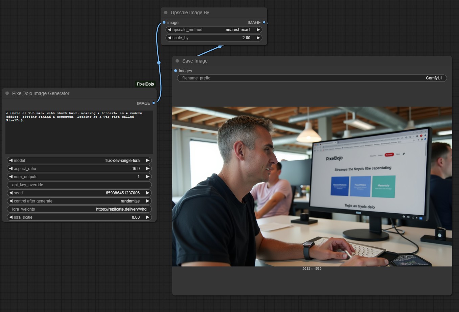Edit the filename_prefix ComfyUI field
Image resolution: width=459 pixels, height=312 pixels.
tap(312, 78)
